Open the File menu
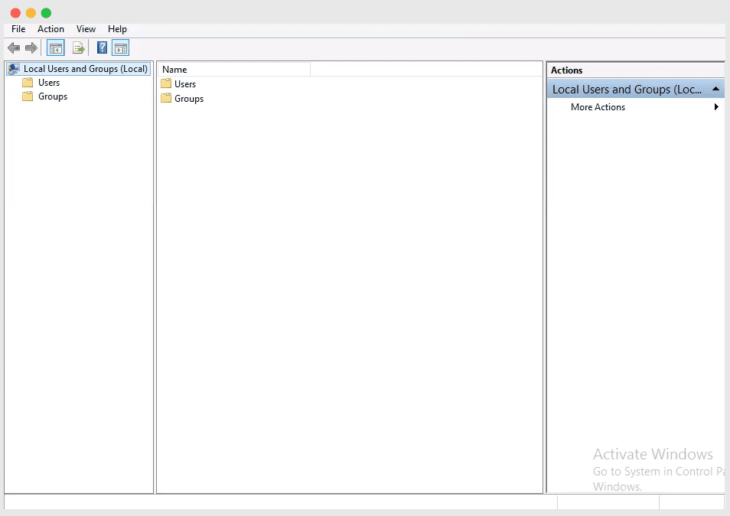This screenshot has width=730, height=516. [x=18, y=29]
